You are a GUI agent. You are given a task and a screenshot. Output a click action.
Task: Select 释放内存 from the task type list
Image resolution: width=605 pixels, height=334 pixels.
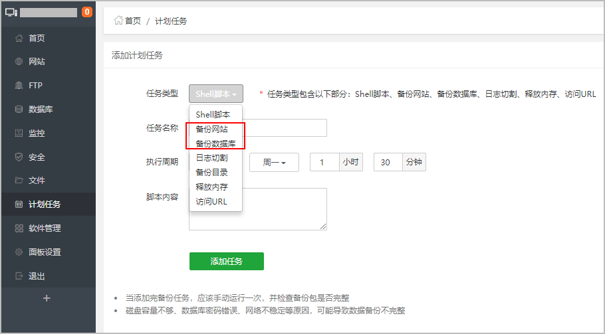point(215,187)
